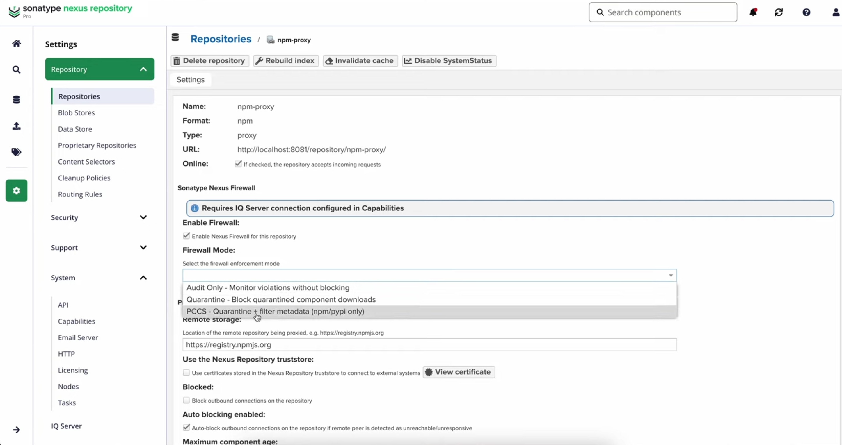Open the Firewall Mode dropdown arrow
The image size is (842, 445).
tap(671, 276)
